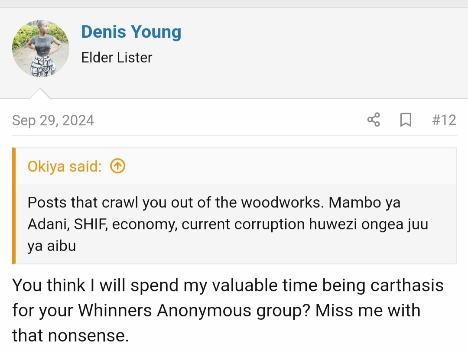Viewport: 468px width, 354px height.
Task: Click the quoted 'ya aibu' line
Action: tap(52, 246)
